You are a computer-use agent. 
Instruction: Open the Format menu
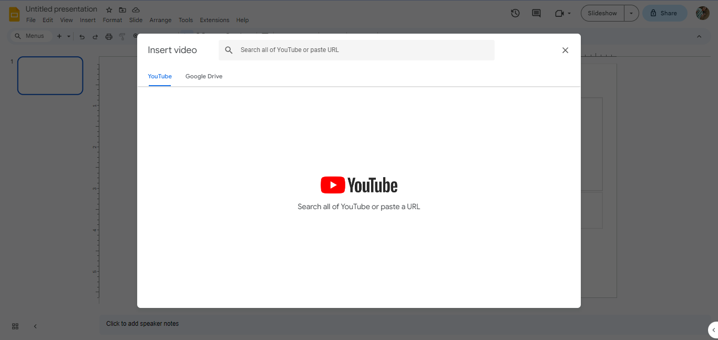point(112,20)
